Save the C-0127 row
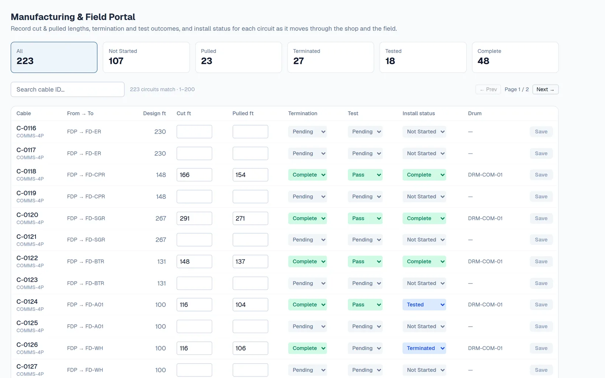 pos(541,370)
